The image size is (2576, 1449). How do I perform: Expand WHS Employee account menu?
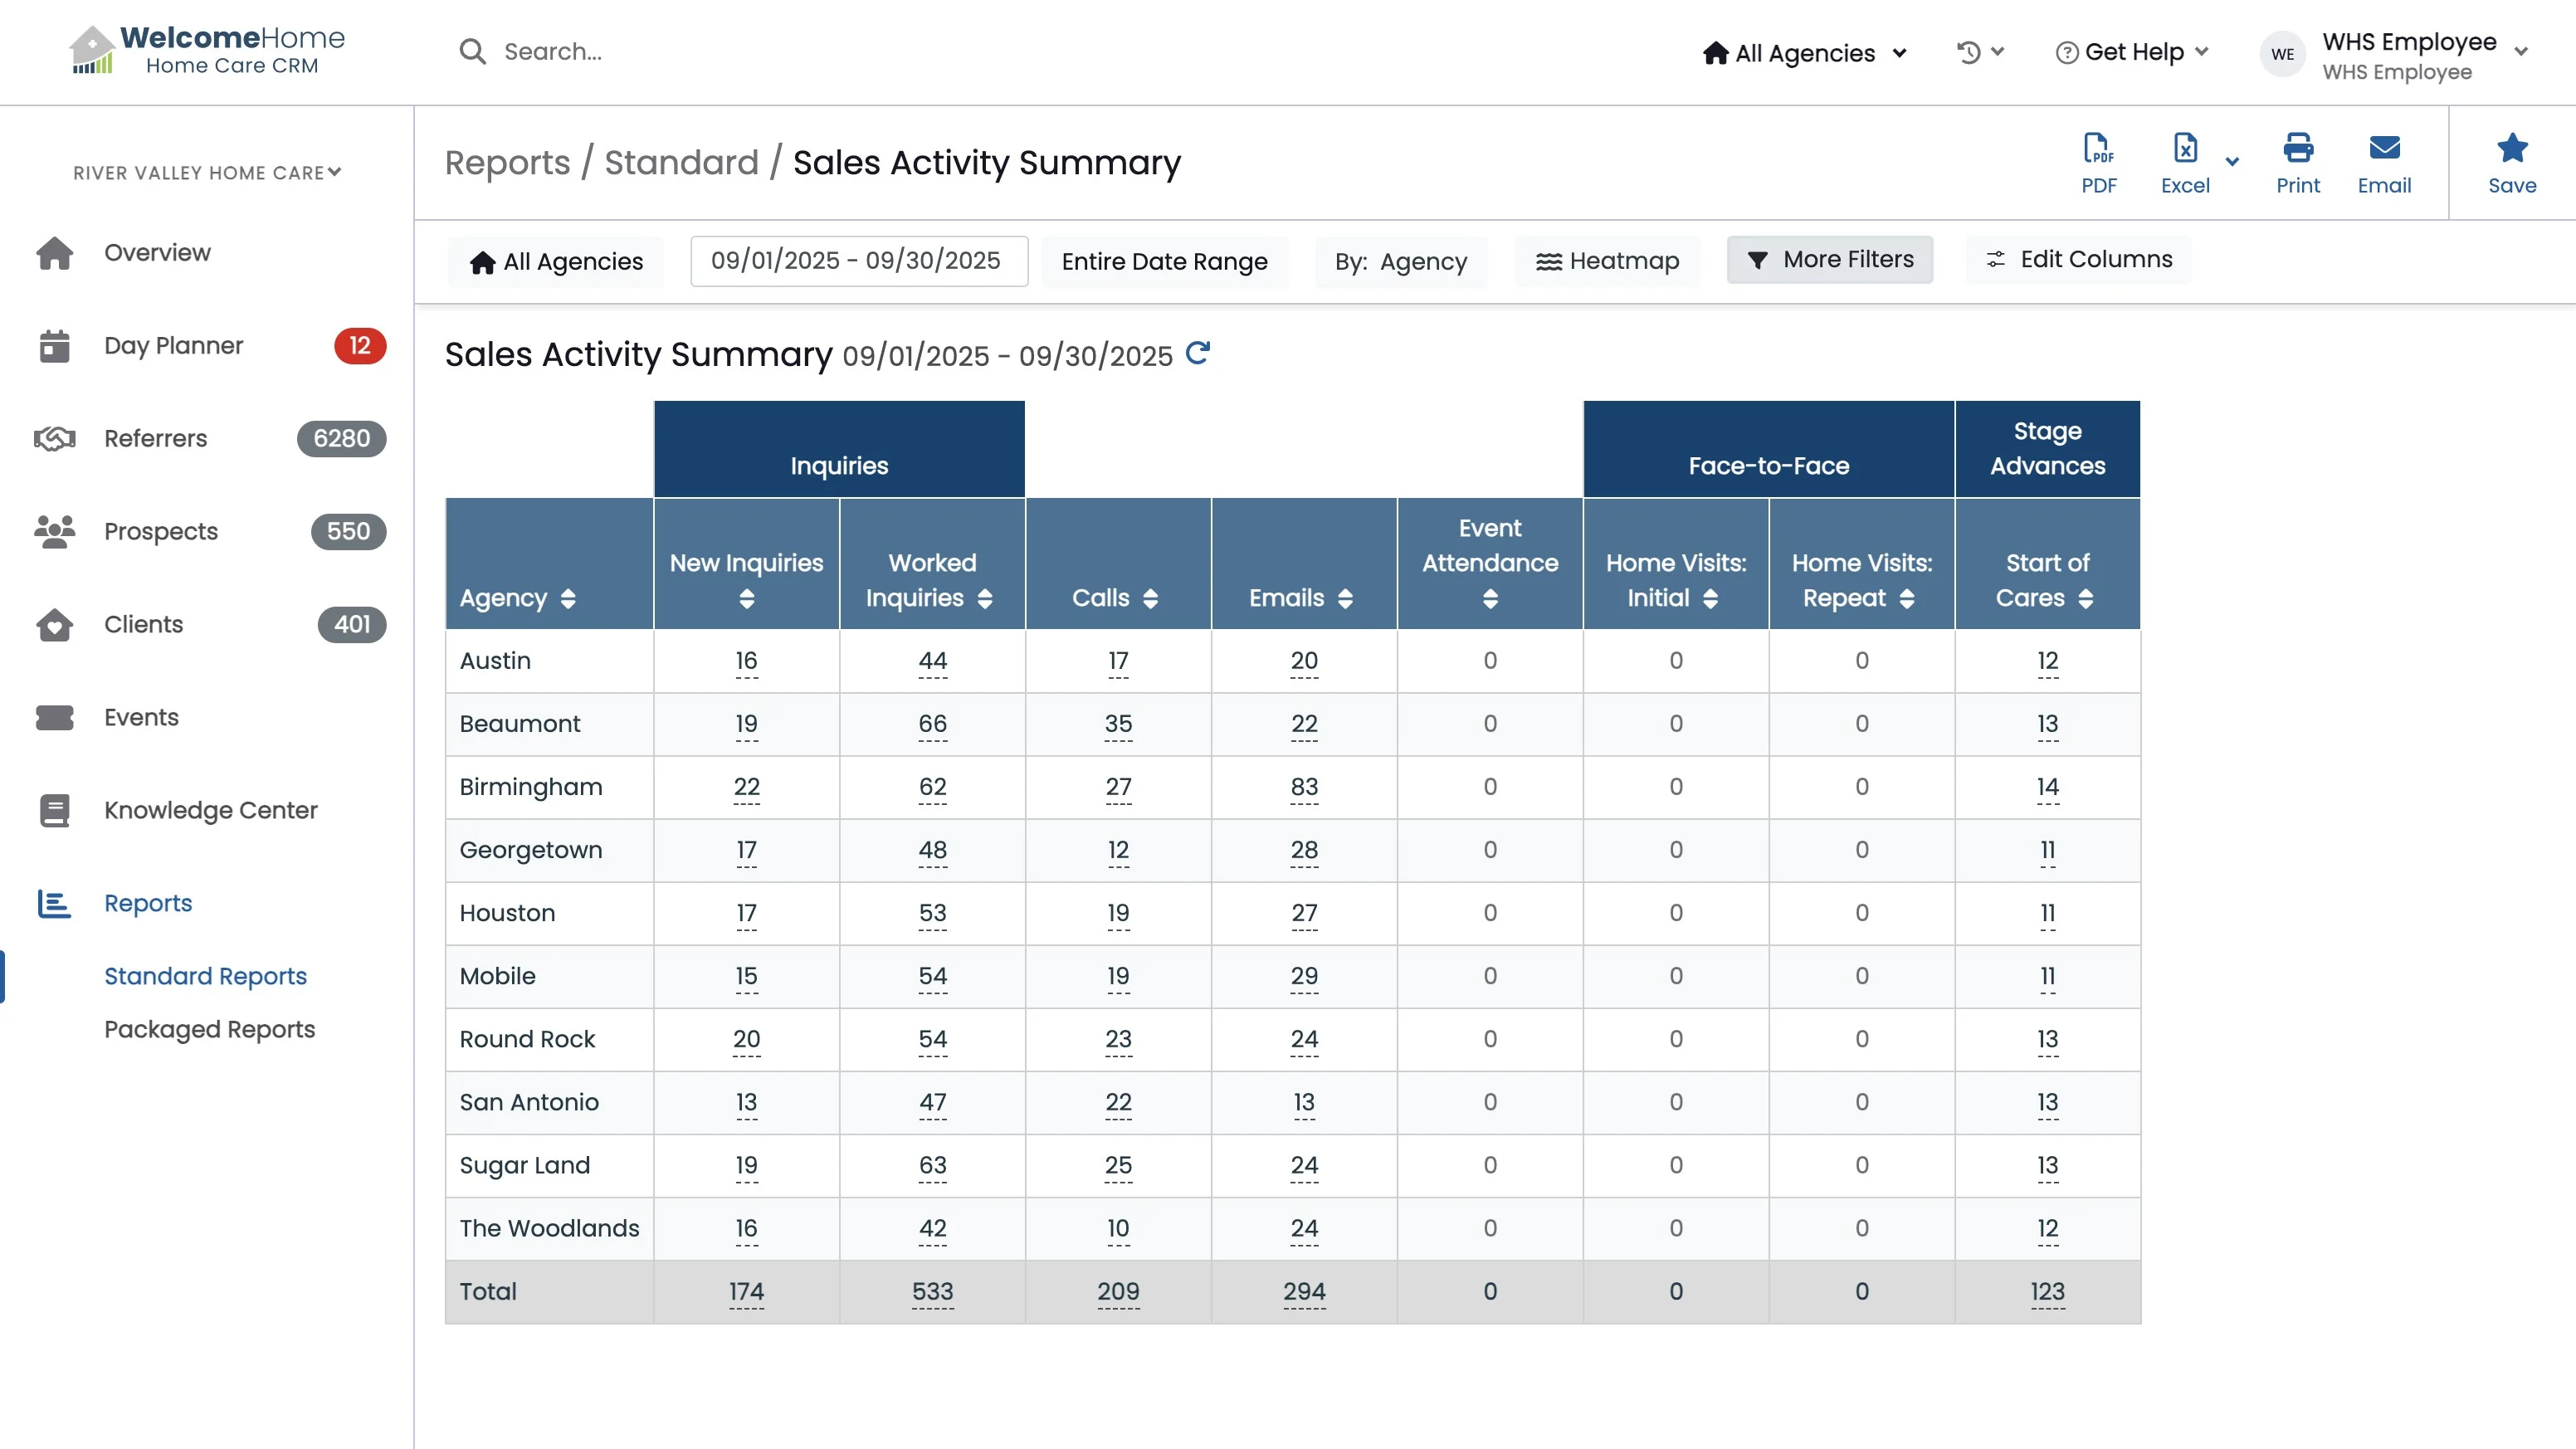point(2520,52)
